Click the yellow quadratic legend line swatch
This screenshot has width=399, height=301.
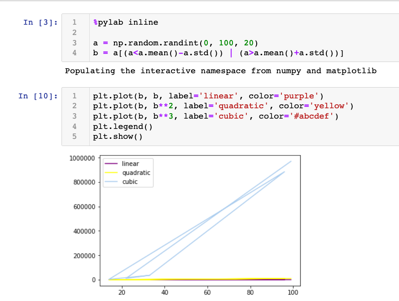point(111,173)
